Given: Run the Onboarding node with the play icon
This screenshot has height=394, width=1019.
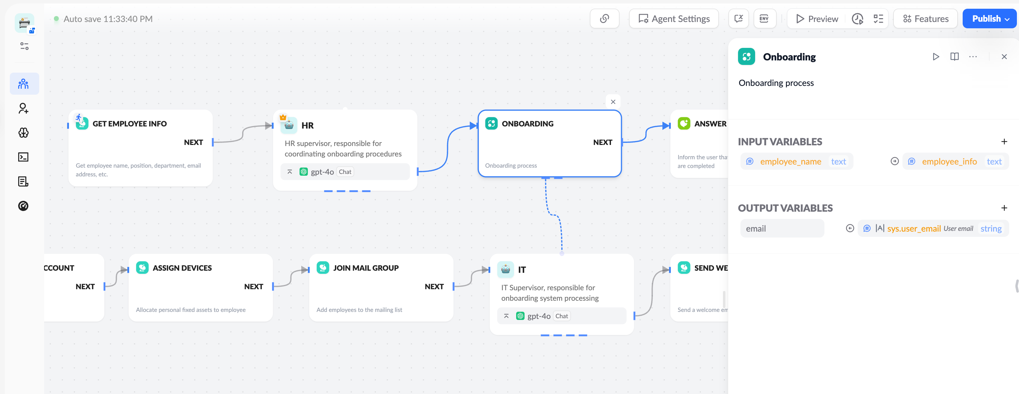Looking at the screenshot, I should point(936,57).
